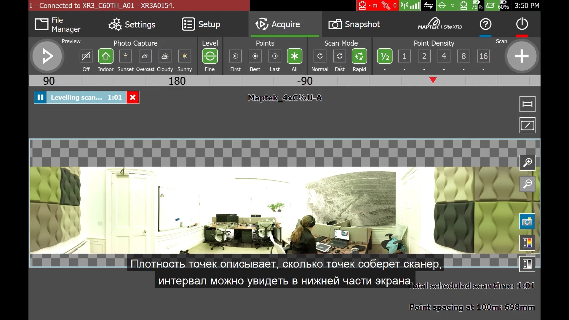Click the blue camera photo view icon
Screen dimensions: 569x320
pyautogui.click(x=527, y=222)
